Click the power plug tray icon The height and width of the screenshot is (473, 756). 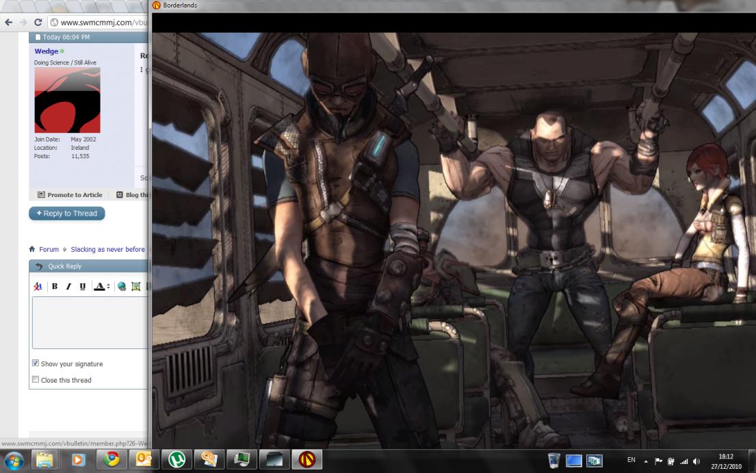(x=670, y=461)
